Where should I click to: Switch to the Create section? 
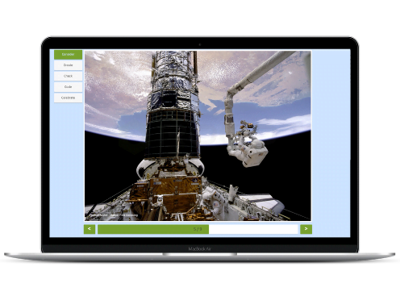[x=68, y=65]
